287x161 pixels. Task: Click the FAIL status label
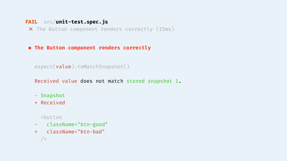(x=31, y=22)
